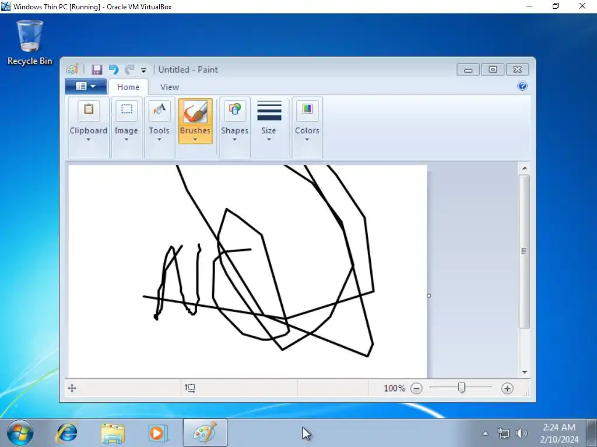
Task: Click the 100% zoom level text
Action: pos(394,388)
